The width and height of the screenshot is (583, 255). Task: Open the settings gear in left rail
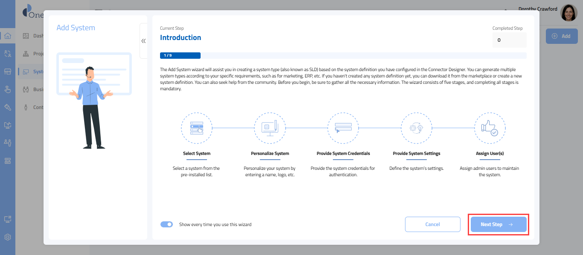[x=8, y=237]
